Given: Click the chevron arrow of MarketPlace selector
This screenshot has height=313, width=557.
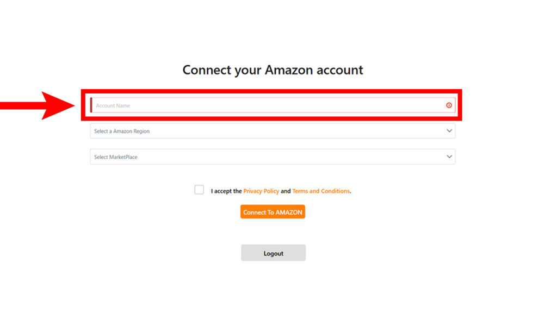Looking at the screenshot, I should (449, 157).
